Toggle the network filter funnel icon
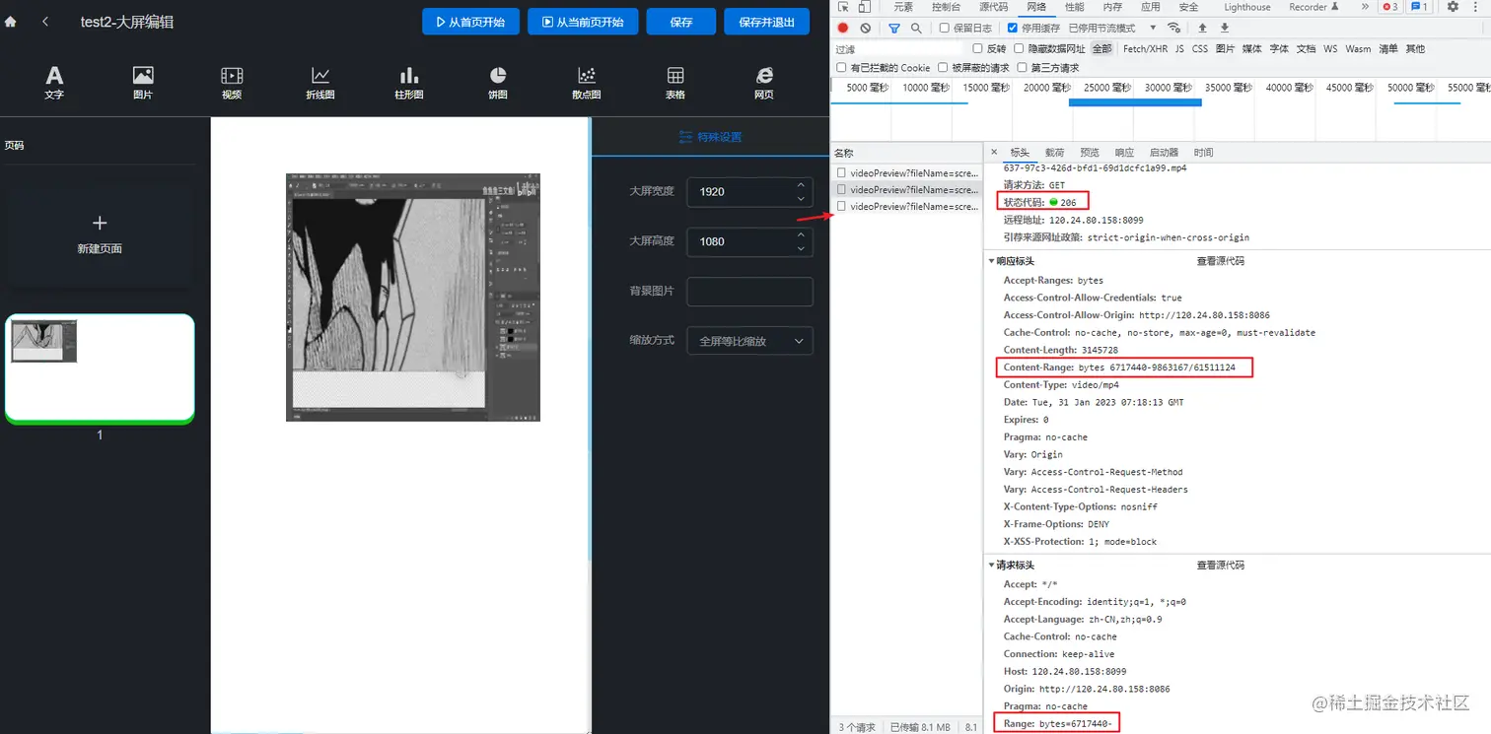This screenshot has height=734, width=1491. click(894, 29)
